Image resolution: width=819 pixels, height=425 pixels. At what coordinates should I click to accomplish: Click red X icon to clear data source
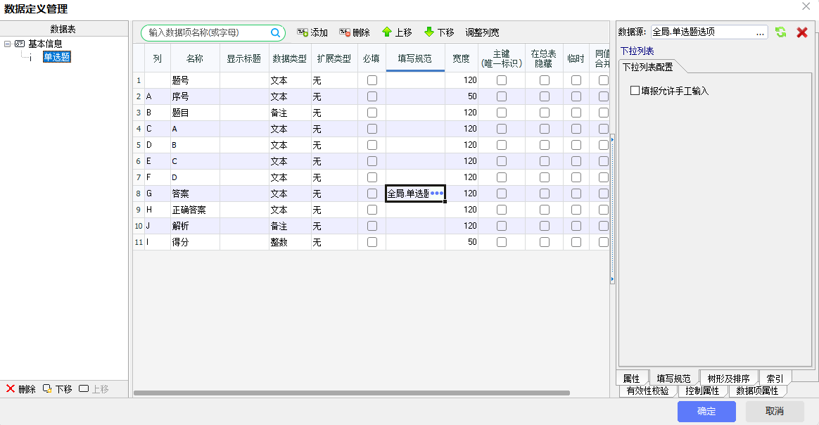(801, 32)
